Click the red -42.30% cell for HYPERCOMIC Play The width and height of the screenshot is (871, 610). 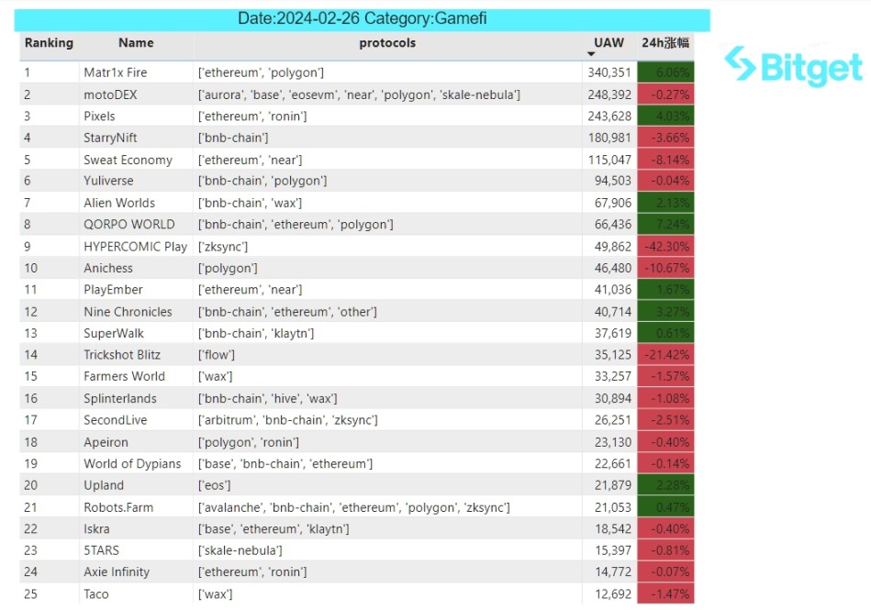pos(665,247)
